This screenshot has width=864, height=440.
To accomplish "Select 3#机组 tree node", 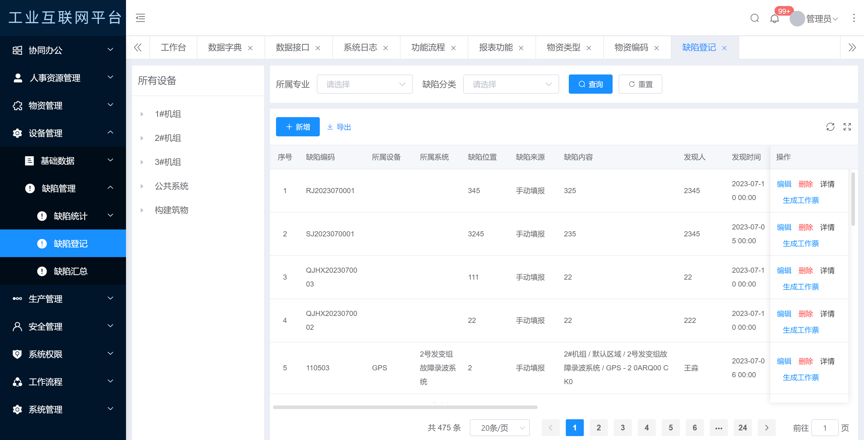I will [168, 162].
